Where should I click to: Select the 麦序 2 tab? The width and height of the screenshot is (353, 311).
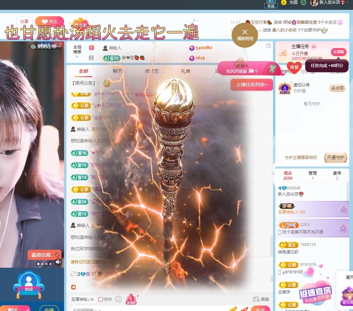[x=337, y=176]
